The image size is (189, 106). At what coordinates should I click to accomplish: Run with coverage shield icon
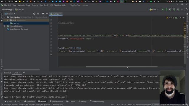[170, 9]
